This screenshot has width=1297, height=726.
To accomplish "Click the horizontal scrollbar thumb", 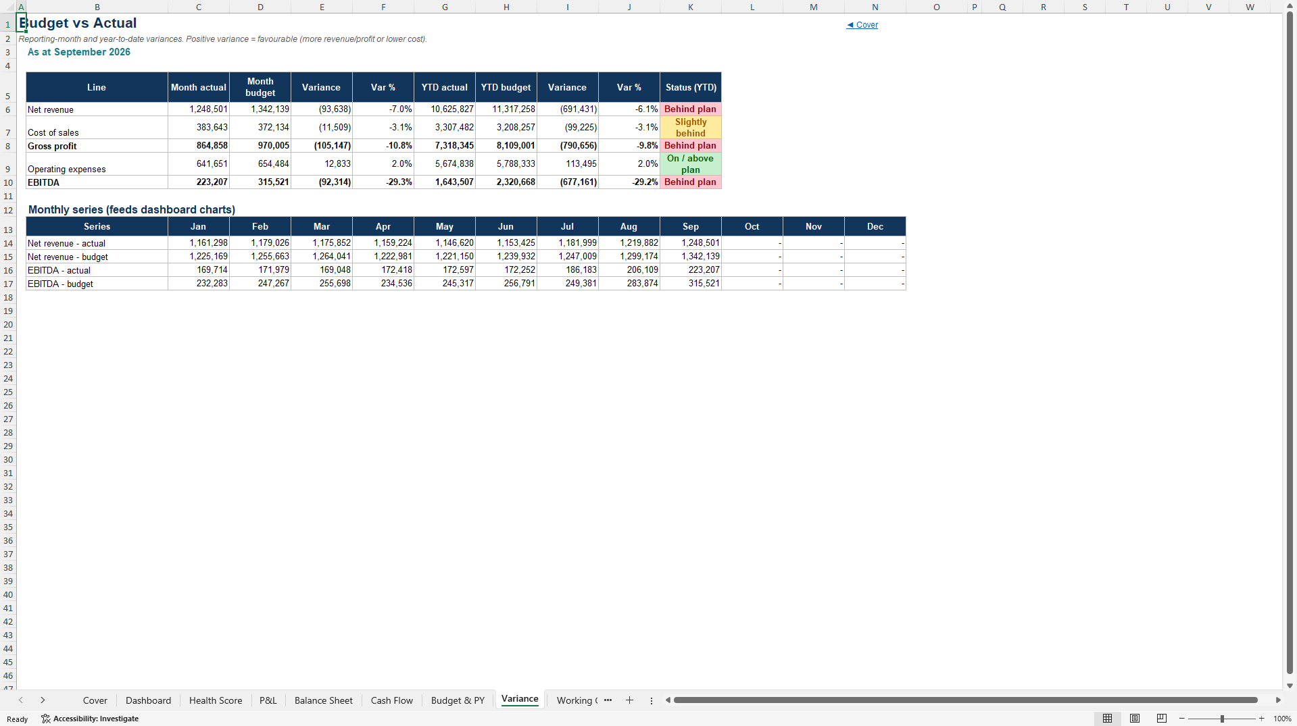I will (965, 700).
